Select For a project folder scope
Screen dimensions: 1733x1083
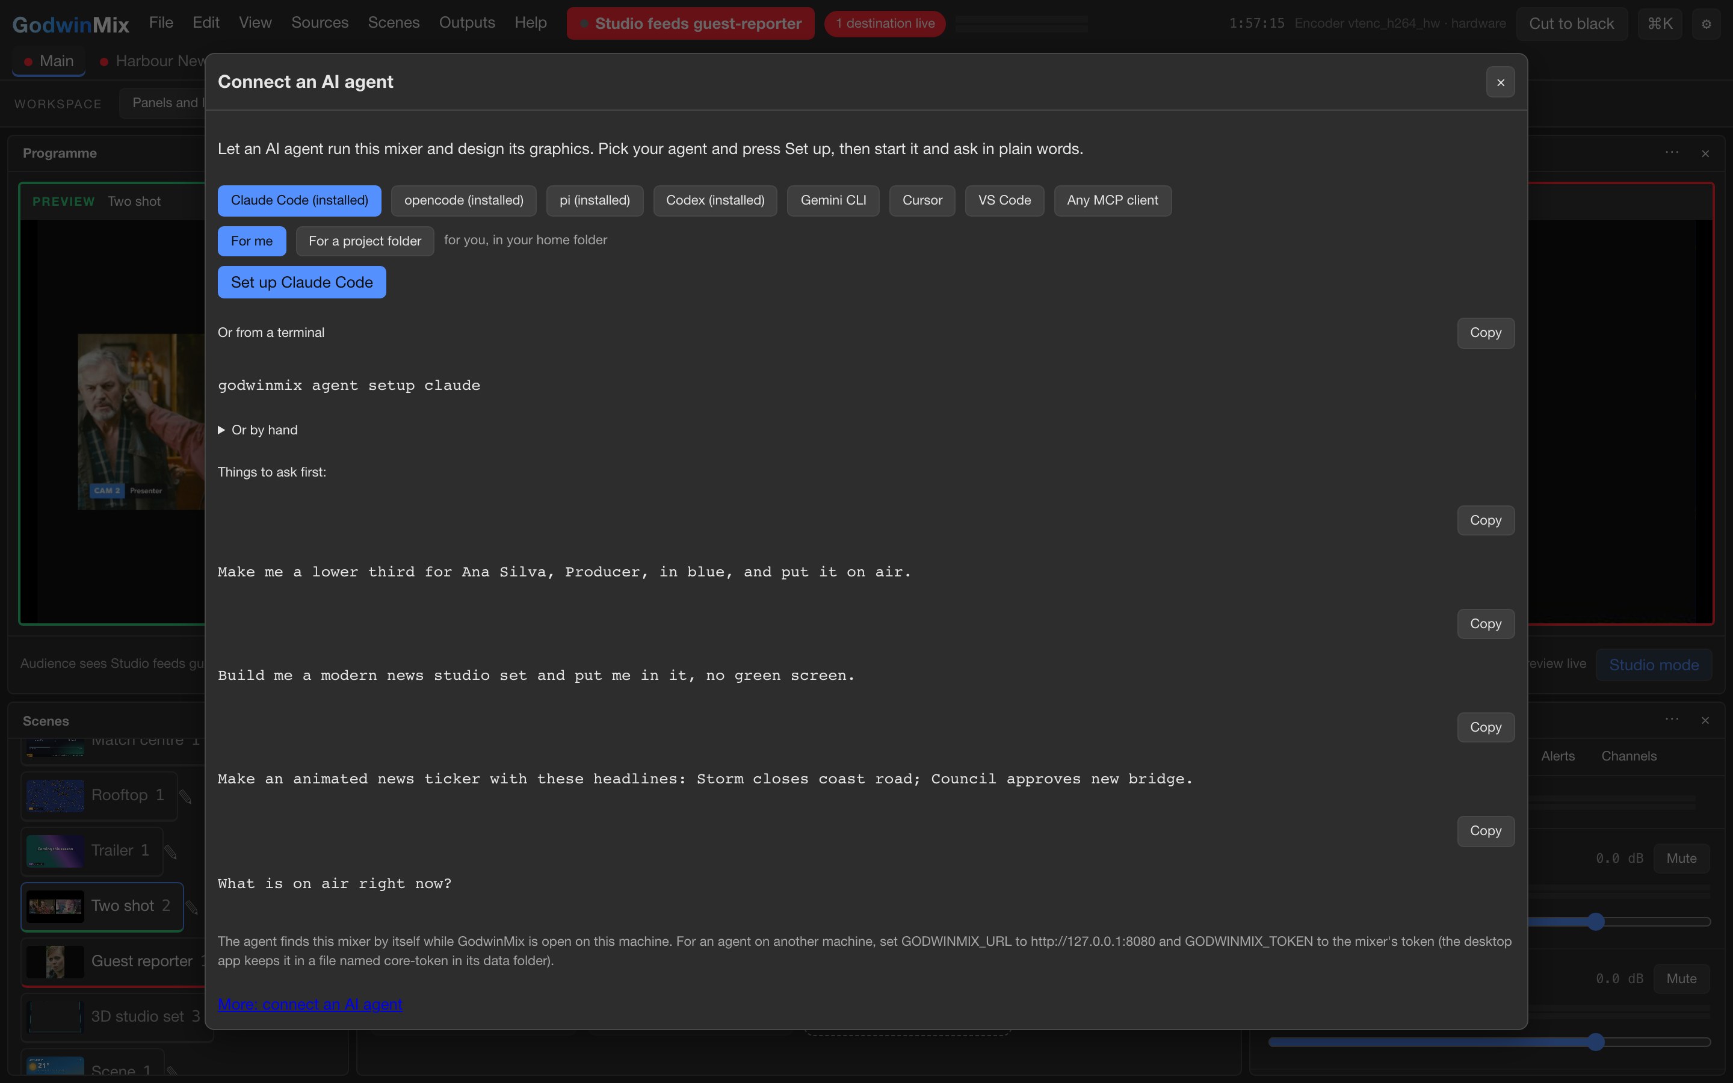click(x=365, y=241)
